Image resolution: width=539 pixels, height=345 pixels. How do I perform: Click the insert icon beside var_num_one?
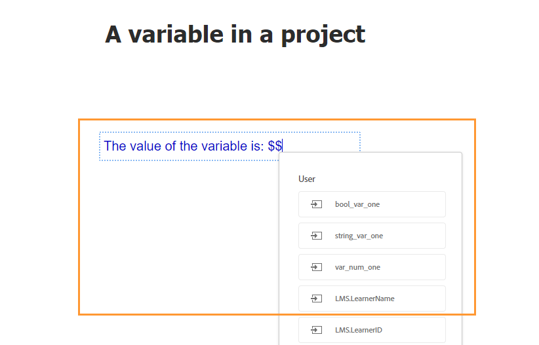pos(316,267)
